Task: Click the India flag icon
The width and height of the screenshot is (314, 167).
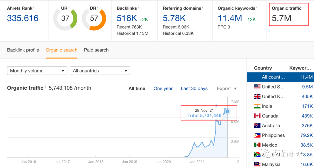Action: point(257,106)
